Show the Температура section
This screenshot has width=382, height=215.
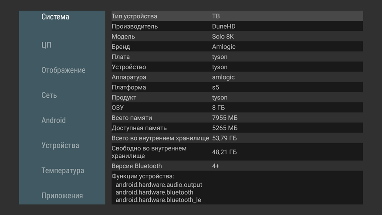pyautogui.click(x=63, y=171)
